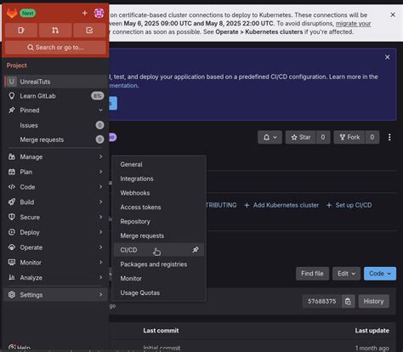Image resolution: width=403 pixels, height=352 pixels.
Task: Select General in Settings flyout
Action: click(x=159, y=164)
